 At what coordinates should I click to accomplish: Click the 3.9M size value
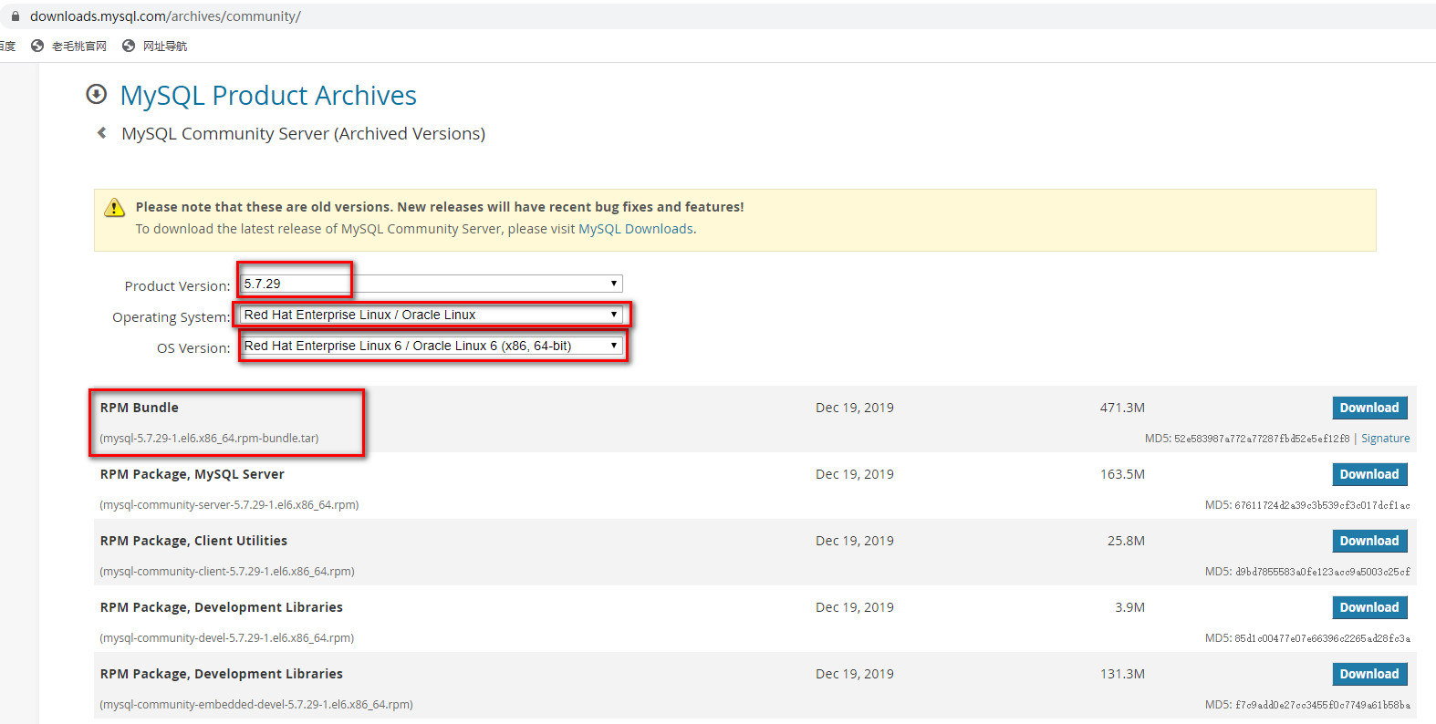(x=1129, y=607)
